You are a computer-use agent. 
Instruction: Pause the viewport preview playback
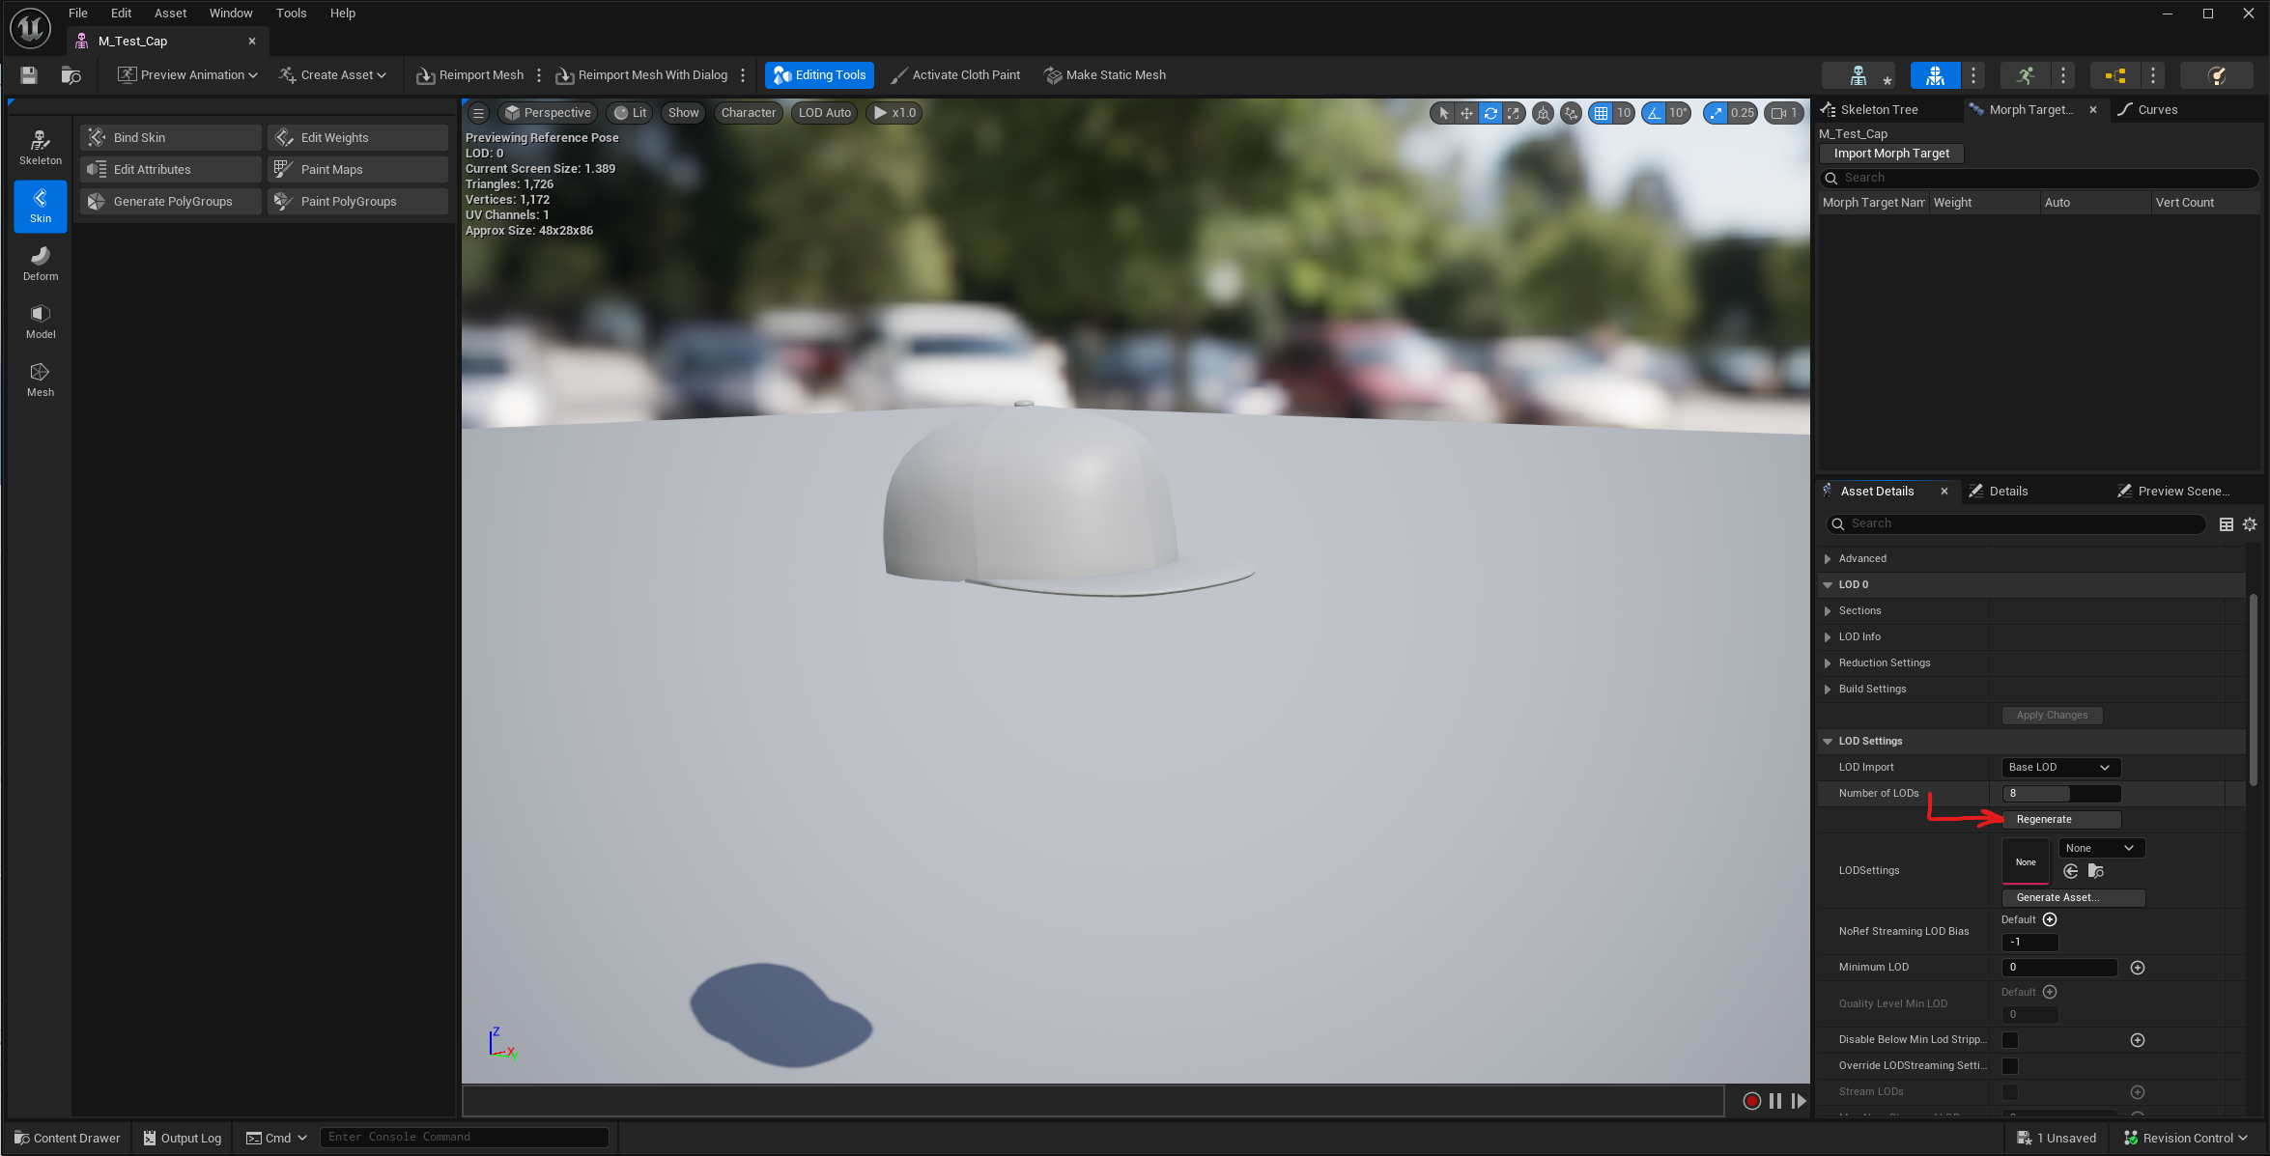[1775, 1101]
